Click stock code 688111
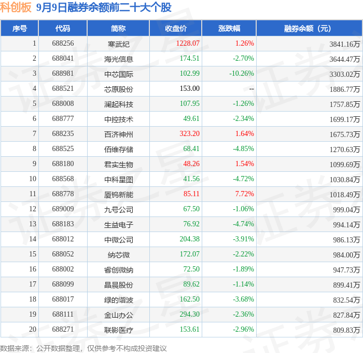363x353 pixels. click(x=63, y=315)
